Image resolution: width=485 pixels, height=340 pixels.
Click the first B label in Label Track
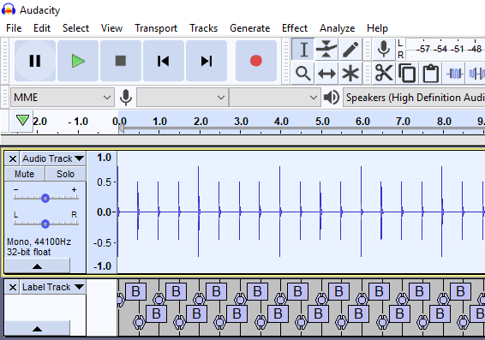135,291
